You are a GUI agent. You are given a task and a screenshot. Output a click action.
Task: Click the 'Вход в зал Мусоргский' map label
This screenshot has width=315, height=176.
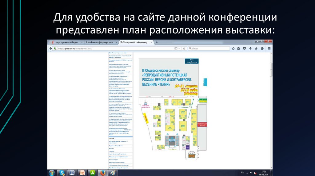click(192, 61)
